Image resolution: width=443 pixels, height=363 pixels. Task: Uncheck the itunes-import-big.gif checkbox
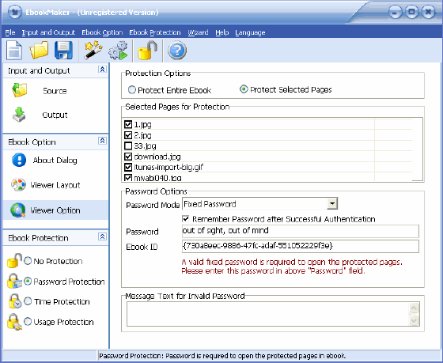coord(128,167)
